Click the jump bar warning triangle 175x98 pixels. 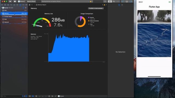[104, 5]
